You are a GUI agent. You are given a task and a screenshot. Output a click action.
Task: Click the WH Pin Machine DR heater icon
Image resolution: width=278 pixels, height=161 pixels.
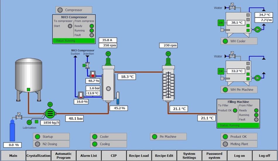[x=221, y=71]
